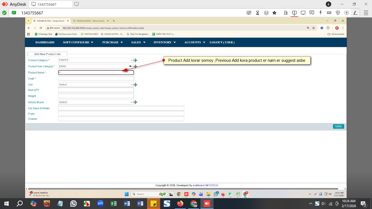The width and height of the screenshot is (372, 209).
Task: Reload the remote Chrome page
Action: 41,28
